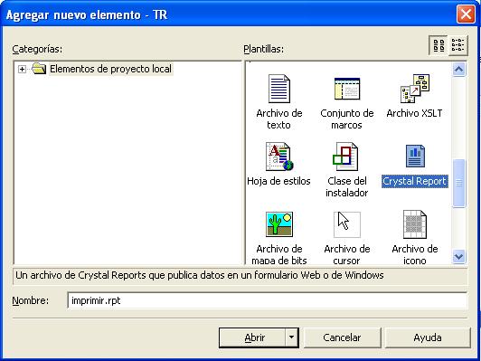481x361 pixels.
Task: Close the Agregar nuevo elemento dialog
Action: 466,14
